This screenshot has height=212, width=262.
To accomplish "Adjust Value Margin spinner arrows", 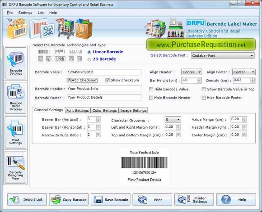I will pos(244,119).
